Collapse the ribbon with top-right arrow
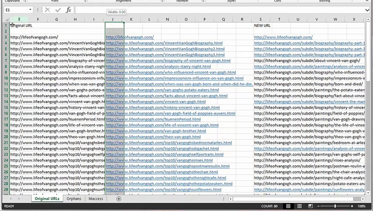373x211 pixels. 367,1
